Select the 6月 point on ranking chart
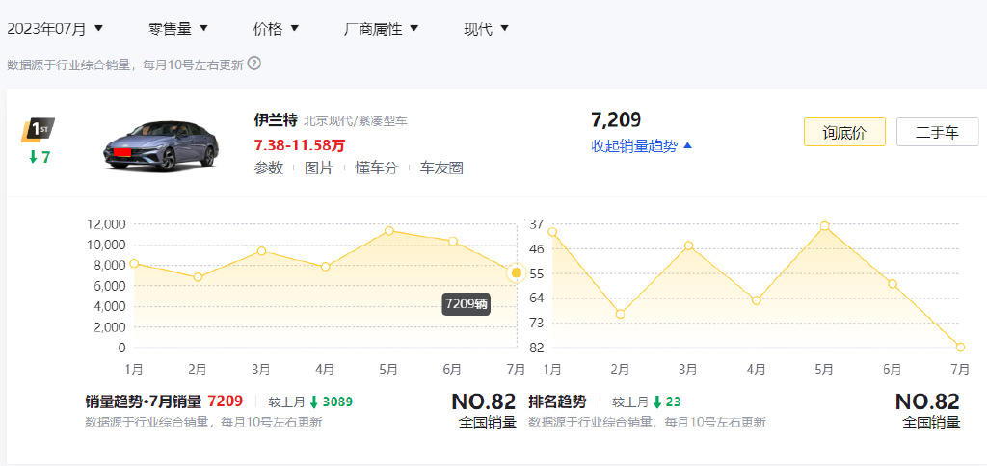 (892, 284)
